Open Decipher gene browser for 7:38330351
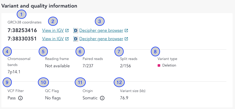The image size is (235, 109). (x=101, y=39)
